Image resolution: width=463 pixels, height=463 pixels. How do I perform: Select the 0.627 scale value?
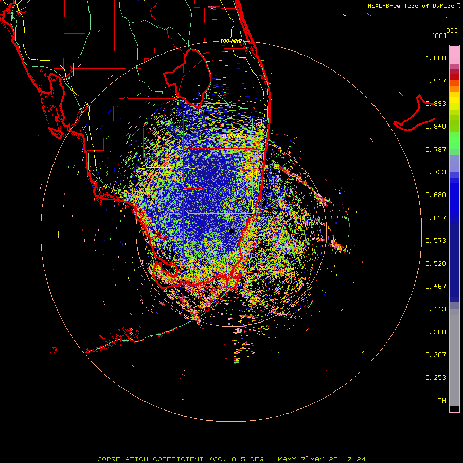coord(436,218)
